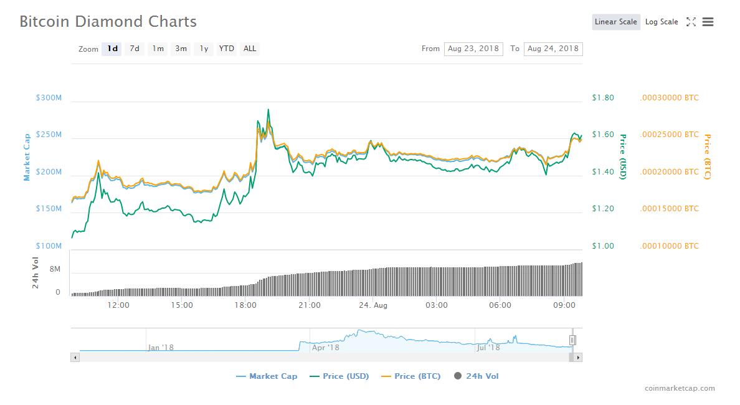Screen dimensions: 740x405
Task: Click the $100M market cap axis label
Action: pos(49,246)
